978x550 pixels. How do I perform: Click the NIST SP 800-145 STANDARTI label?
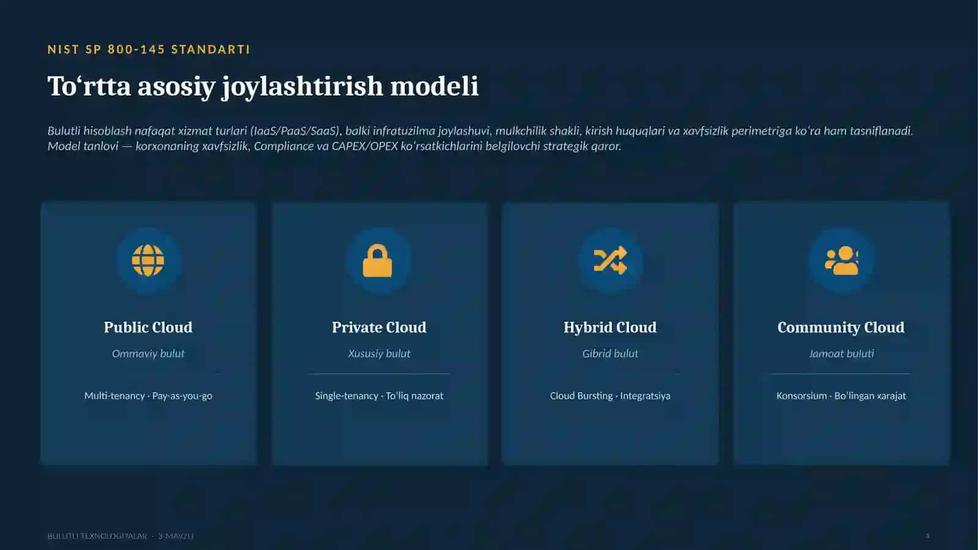pos(149,50)
